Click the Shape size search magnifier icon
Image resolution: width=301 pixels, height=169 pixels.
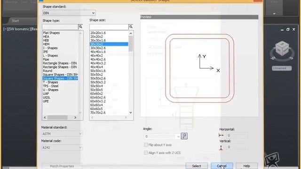coord(131,27)
